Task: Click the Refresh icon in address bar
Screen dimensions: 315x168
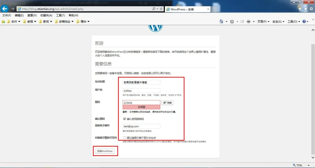Action: click(161, 9)
